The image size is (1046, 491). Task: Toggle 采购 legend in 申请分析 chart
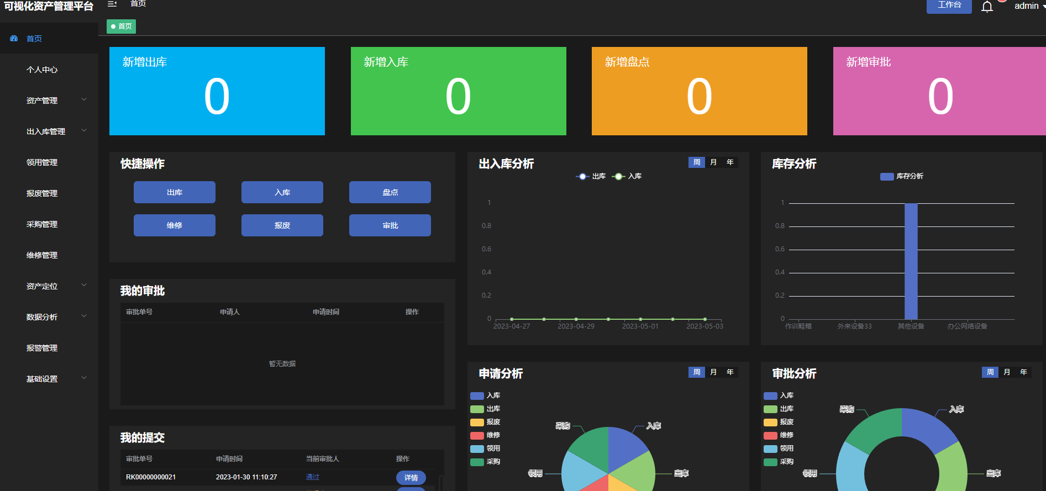click(485, 462)
